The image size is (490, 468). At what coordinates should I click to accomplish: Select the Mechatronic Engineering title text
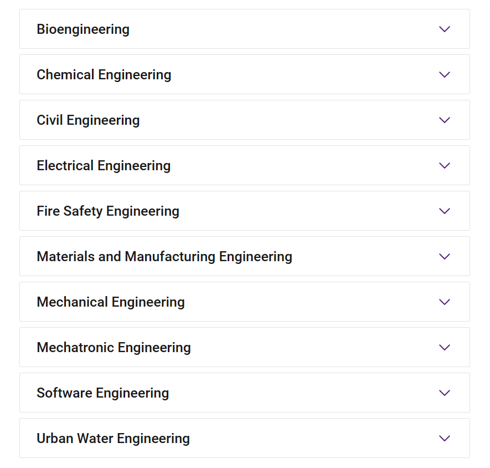coord(114,348)
